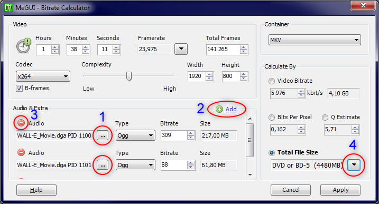Click the audio list scroll up arrow
The height and width of the screenshot is (204, 379).
[250, 119]
